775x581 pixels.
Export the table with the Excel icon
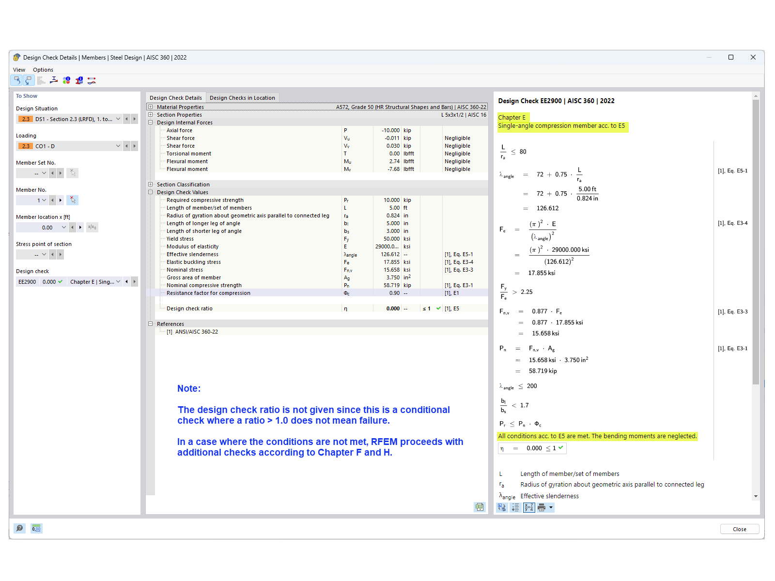pos(480,507)
